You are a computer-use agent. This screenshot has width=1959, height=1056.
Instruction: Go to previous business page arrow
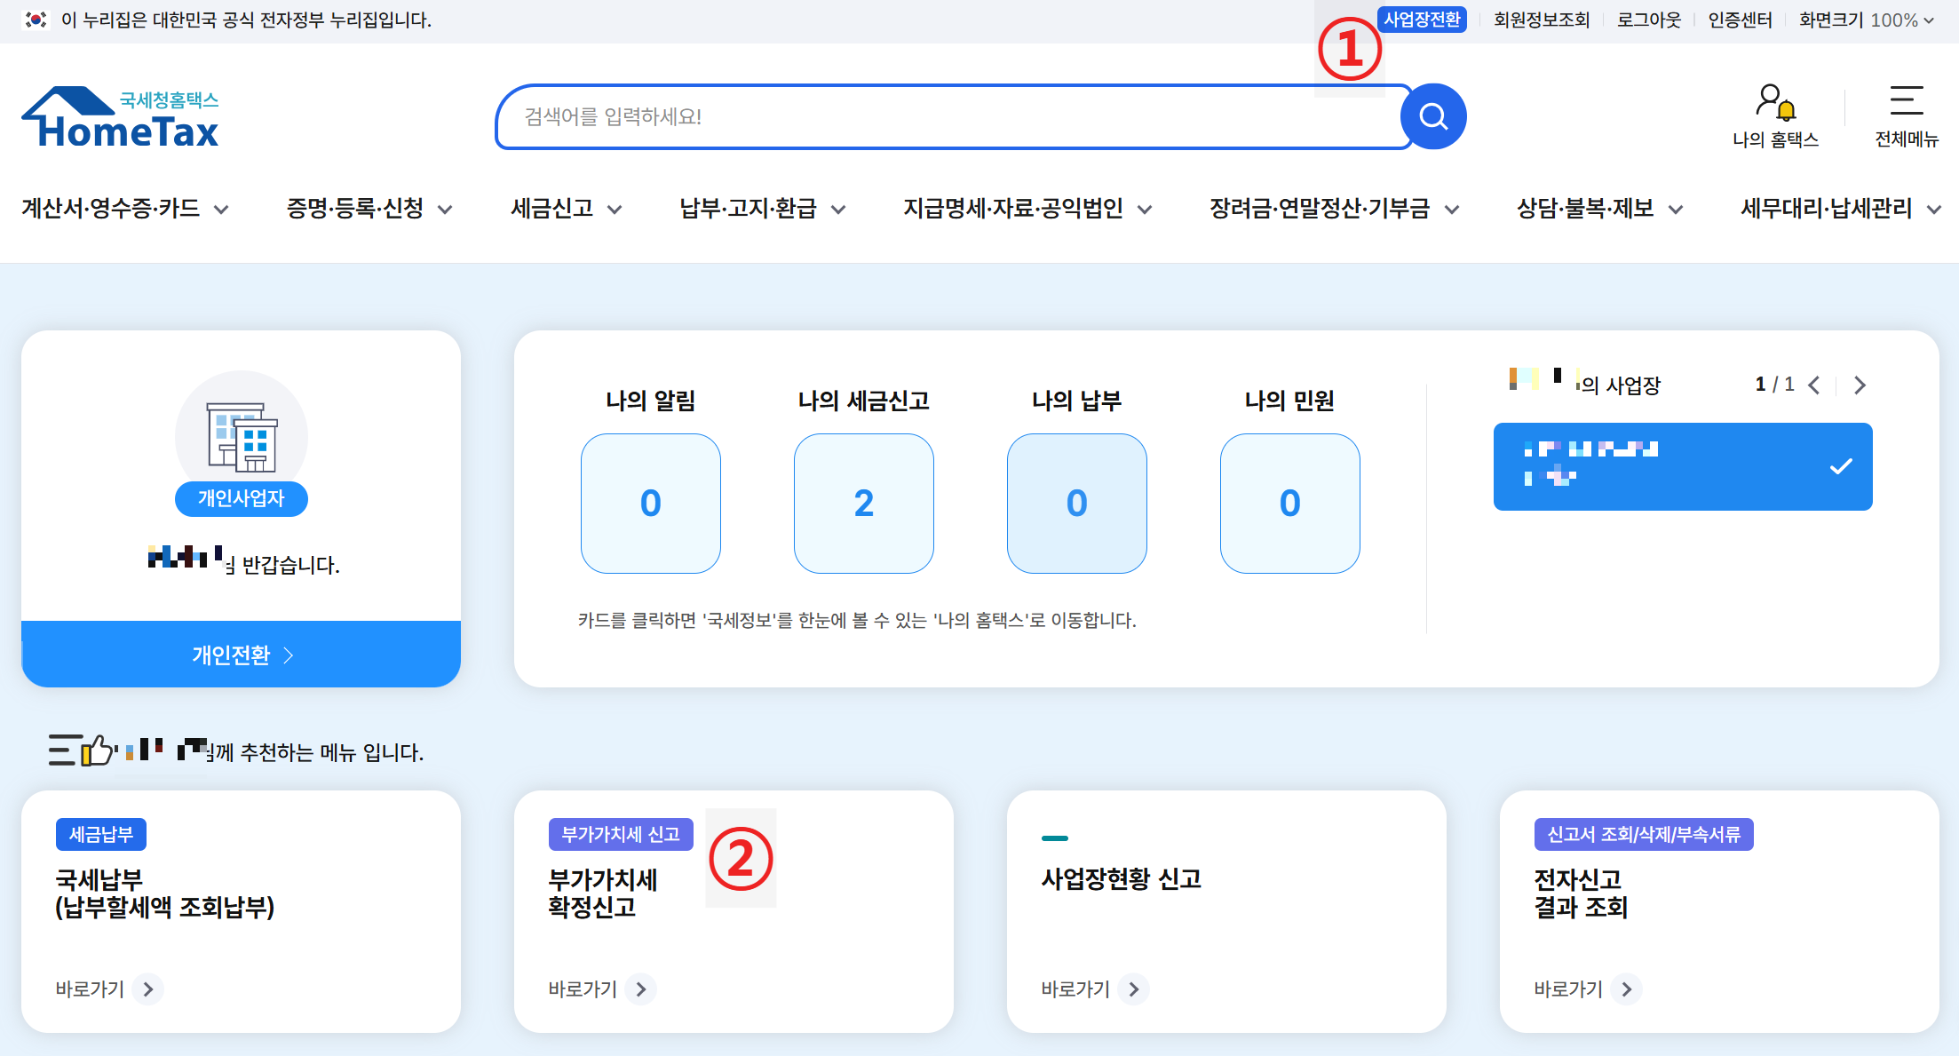click(1814, 385)
